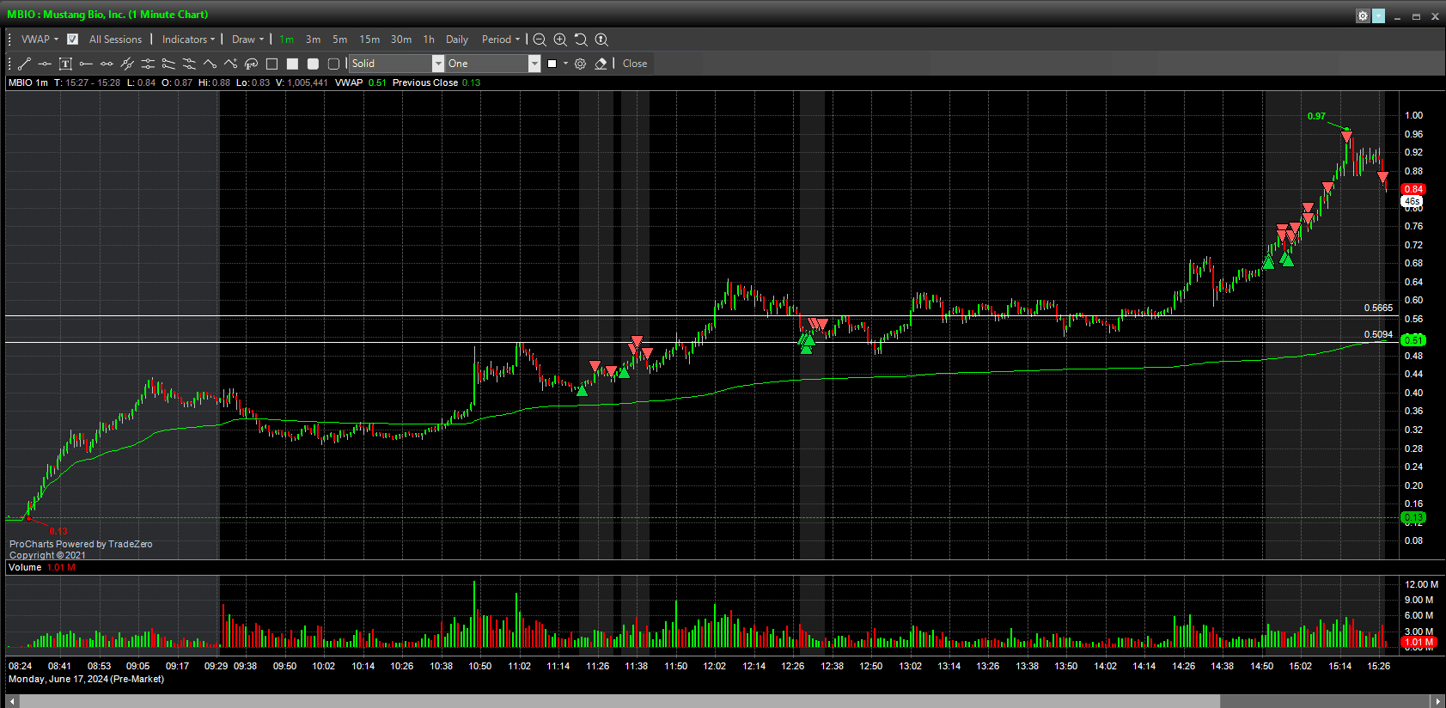Click the Previous Close legend text
The height and width of the screenshot is (708, 1446).
425,82
